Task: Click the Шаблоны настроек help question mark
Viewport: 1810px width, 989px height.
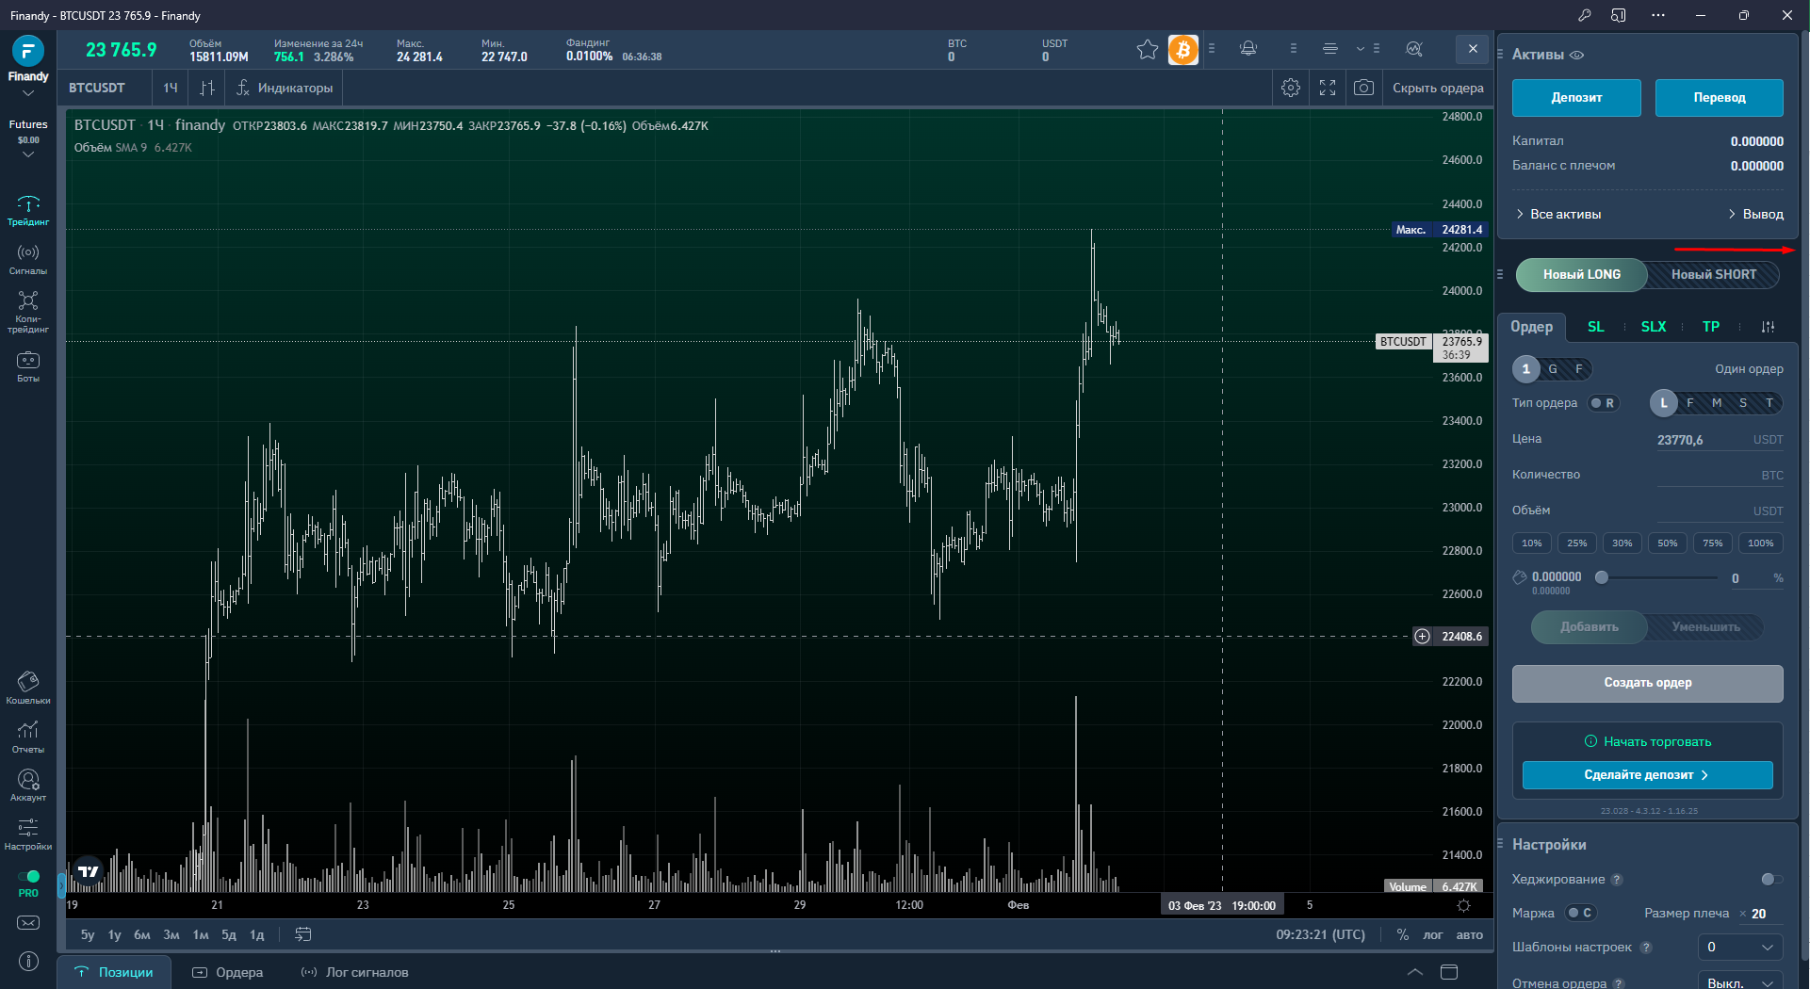Action: (x=1646, y=948)
